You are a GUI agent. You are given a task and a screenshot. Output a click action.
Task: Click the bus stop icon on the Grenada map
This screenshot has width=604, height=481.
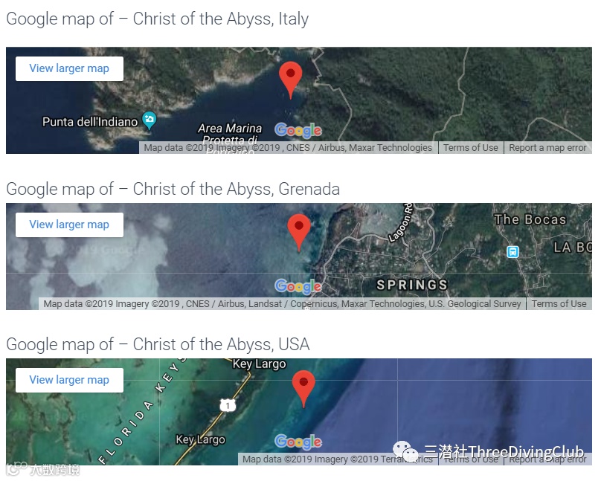513,252
